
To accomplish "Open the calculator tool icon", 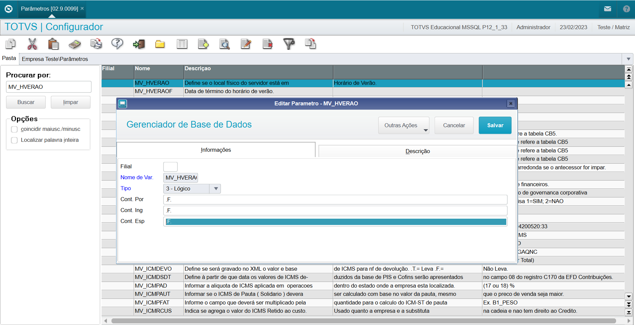I will (x=75, y=44).
